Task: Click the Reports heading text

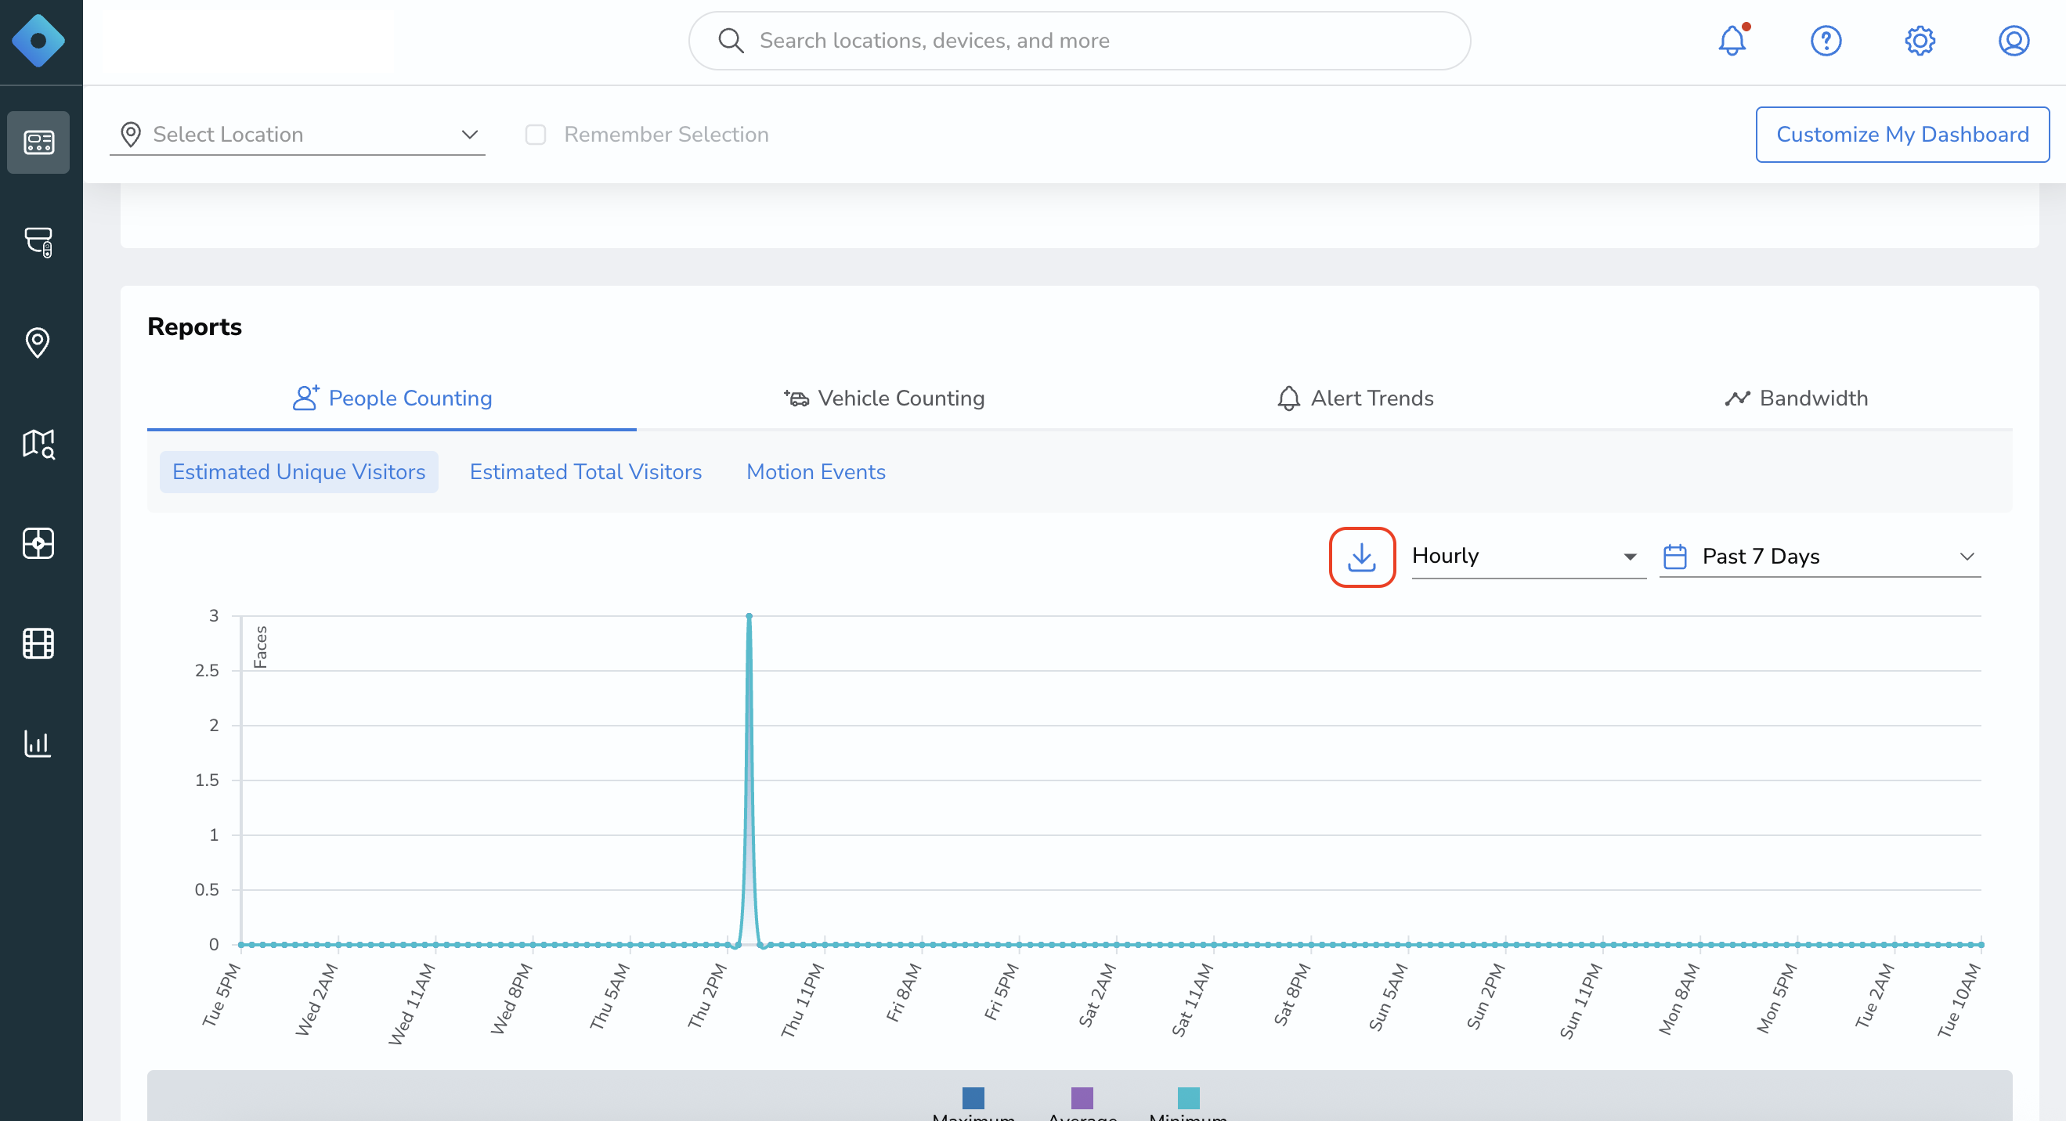Action: [194, 327]
